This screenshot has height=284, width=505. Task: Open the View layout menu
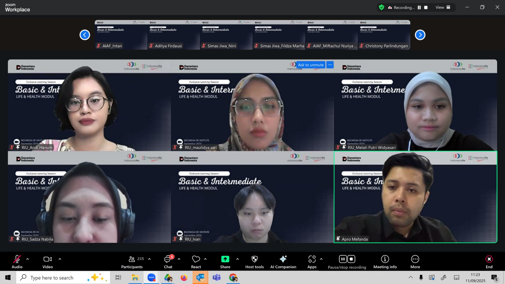point(443,7)
